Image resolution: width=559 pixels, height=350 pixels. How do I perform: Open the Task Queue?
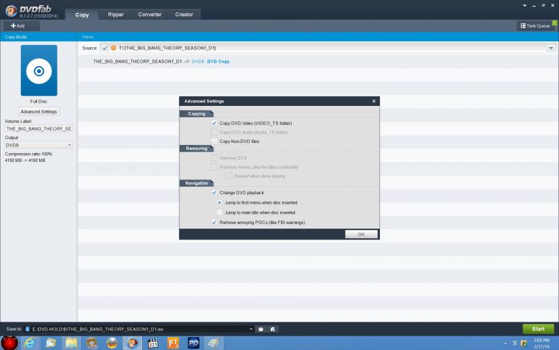click(535, 26)
